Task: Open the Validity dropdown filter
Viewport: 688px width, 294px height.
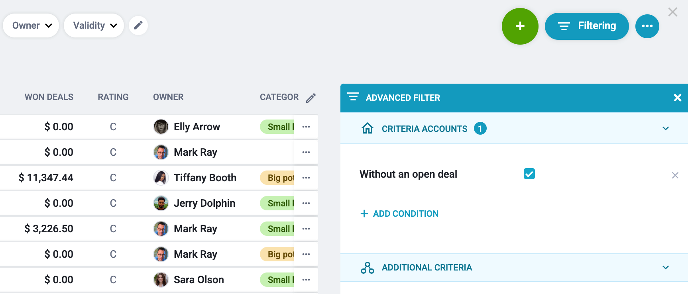Action: 94,25
